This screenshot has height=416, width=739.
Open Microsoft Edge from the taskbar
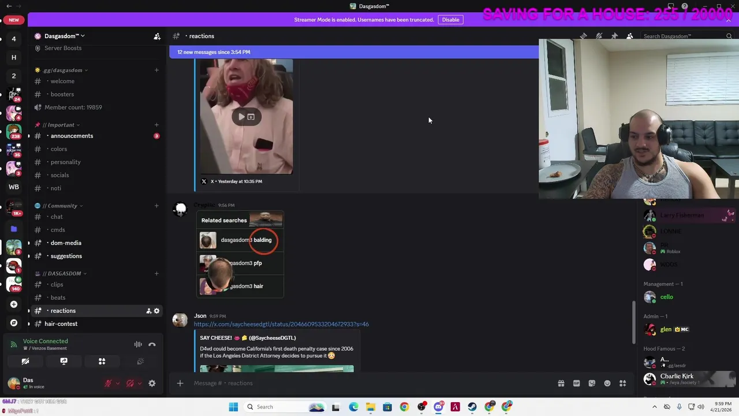coord(353,407)
